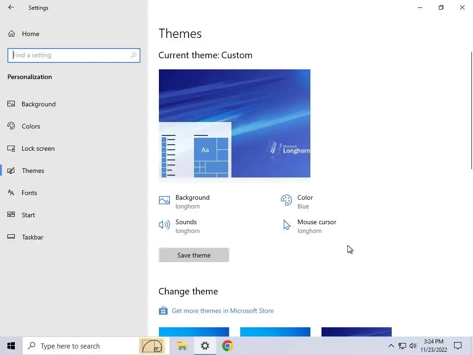Viewport: 473px width, 355px height.
Task: Select Themes in the sidebar
Action: point(33,171)
